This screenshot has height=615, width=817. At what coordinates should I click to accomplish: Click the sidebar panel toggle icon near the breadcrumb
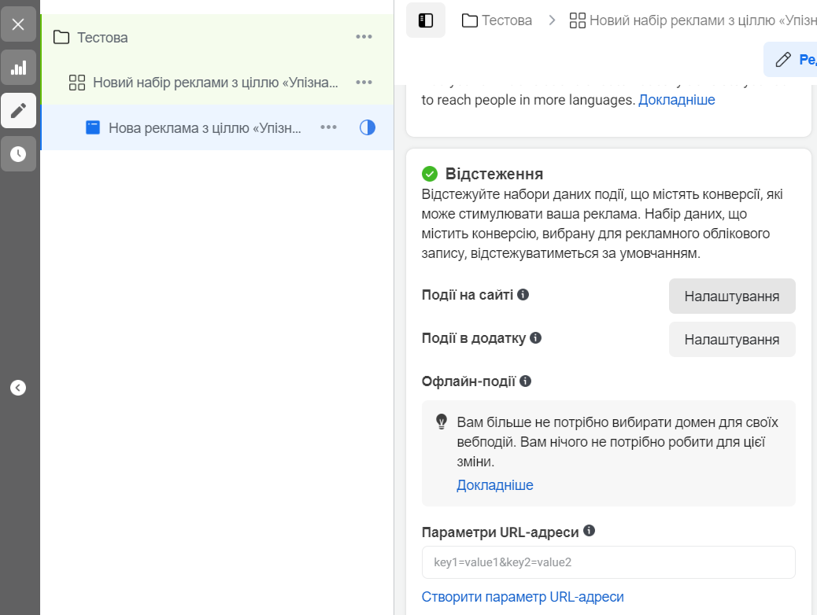click(x=425, y=22)
